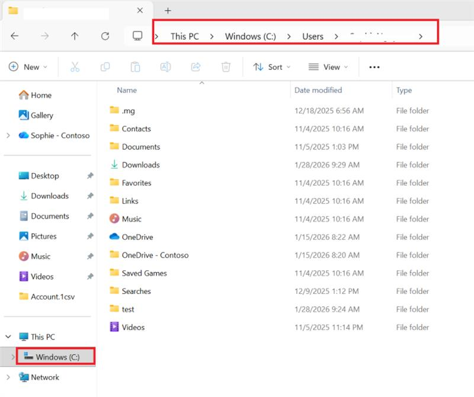Viewport: 474px width, 397px height.
Task: Expand Windows (C:) in the navigation pane
Action: pos(12,357)
